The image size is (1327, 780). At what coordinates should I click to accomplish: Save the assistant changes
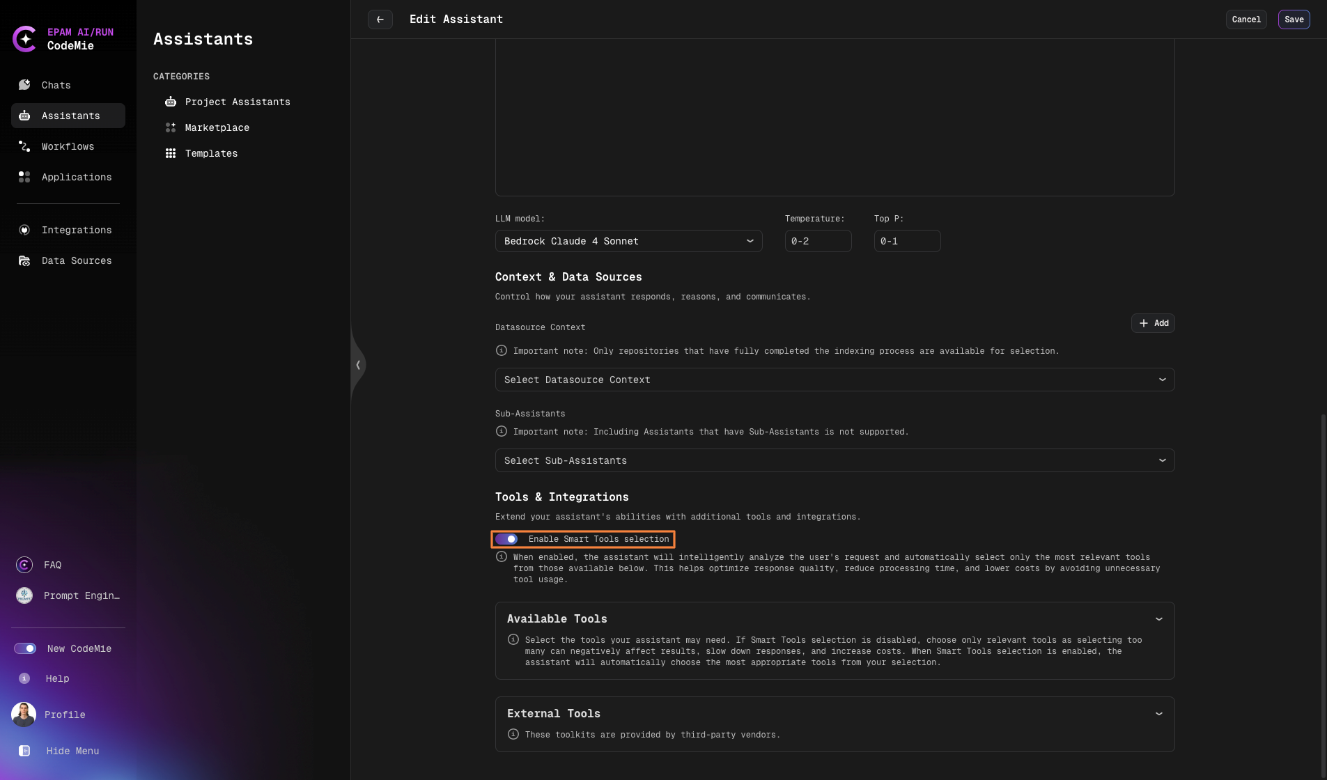tap(1294, 19)
